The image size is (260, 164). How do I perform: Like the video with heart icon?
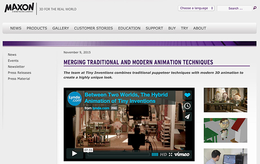pos(187,95)
